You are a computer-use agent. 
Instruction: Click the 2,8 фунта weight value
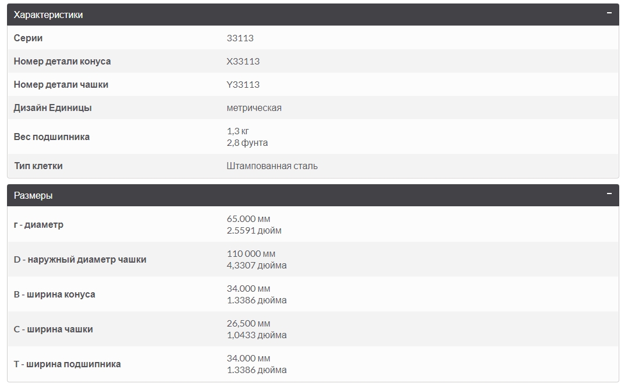tap(247, 143)
